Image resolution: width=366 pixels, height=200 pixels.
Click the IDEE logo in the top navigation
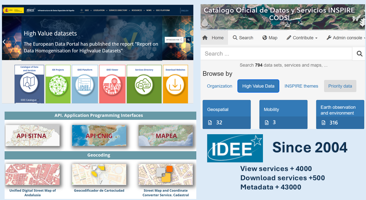coord(31,10)
